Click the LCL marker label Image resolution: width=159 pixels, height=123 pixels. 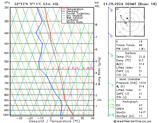point(99,100)
